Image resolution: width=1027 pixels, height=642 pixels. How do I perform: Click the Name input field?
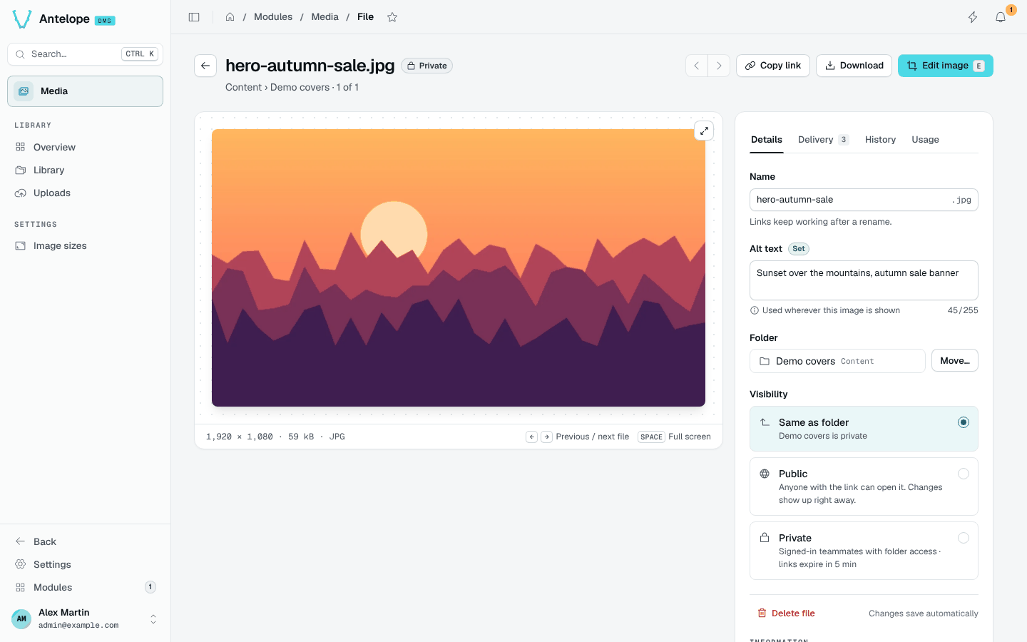864,200
